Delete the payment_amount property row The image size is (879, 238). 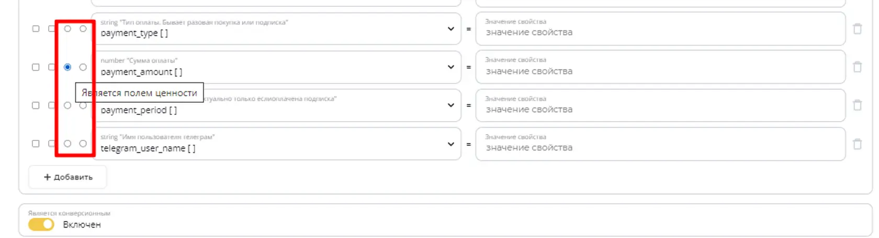[x=857, y=67]
